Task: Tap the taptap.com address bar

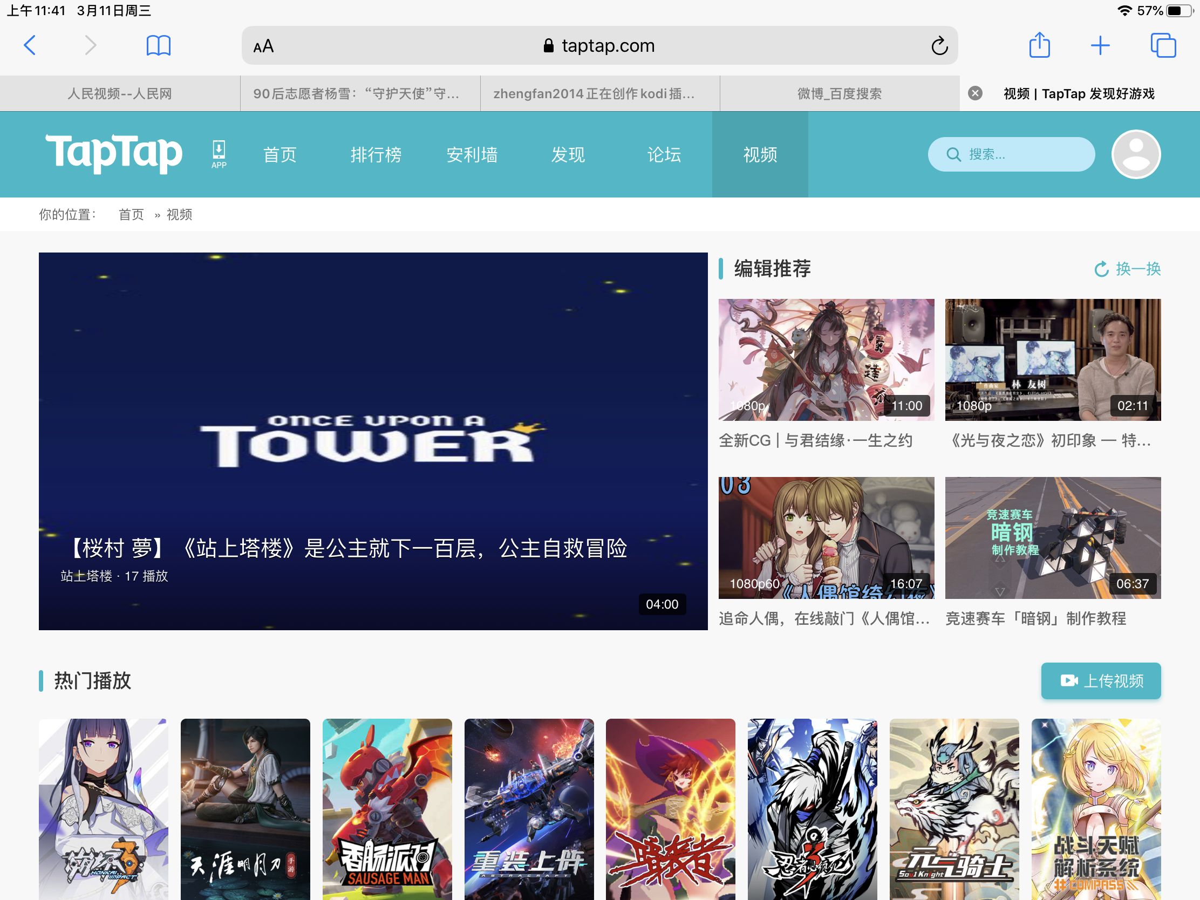Action: 599,45
